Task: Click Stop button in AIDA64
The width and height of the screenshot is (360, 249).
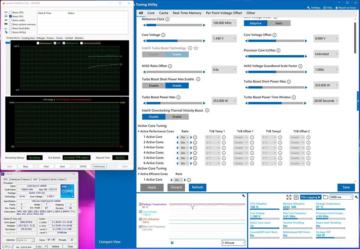Action: pos(25,166)
